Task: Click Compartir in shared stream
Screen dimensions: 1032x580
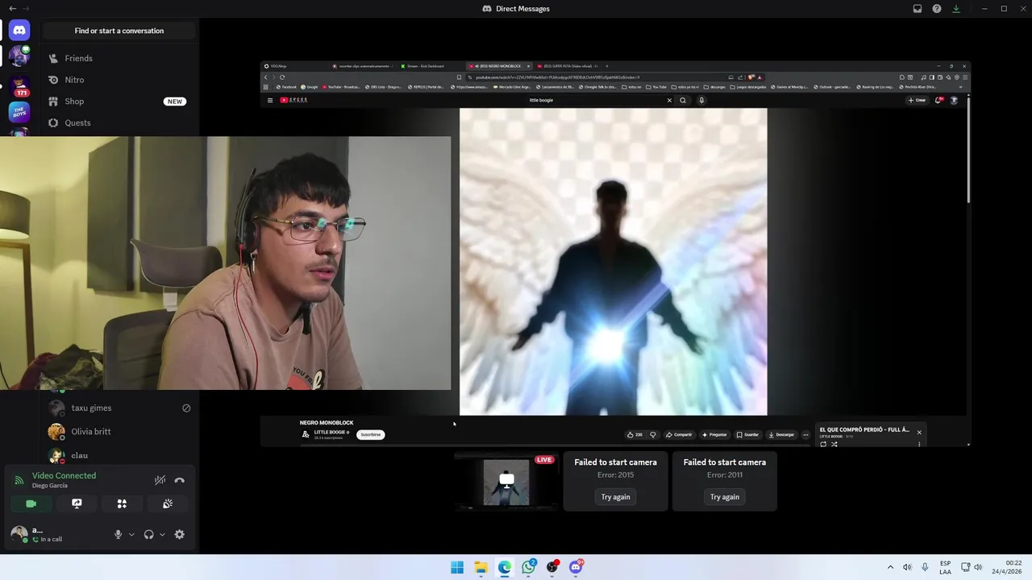Action: click(679, 435)
